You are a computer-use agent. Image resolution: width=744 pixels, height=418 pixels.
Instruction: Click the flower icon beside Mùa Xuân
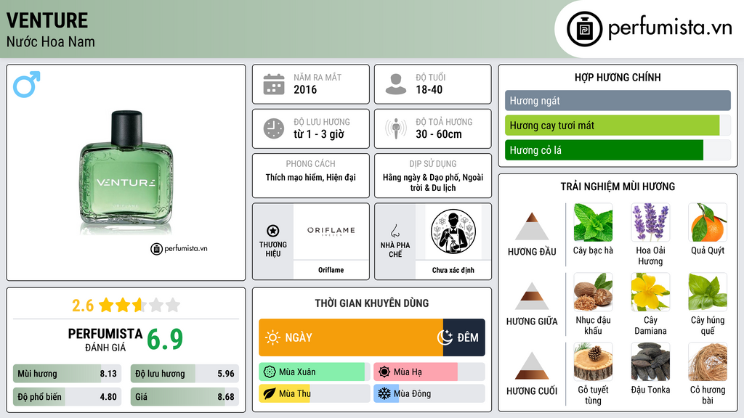click(270, 372)
